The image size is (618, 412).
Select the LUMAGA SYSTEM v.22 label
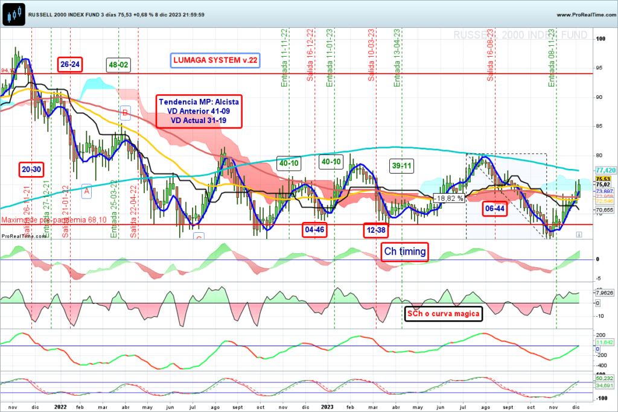click(x=215, y=60)
